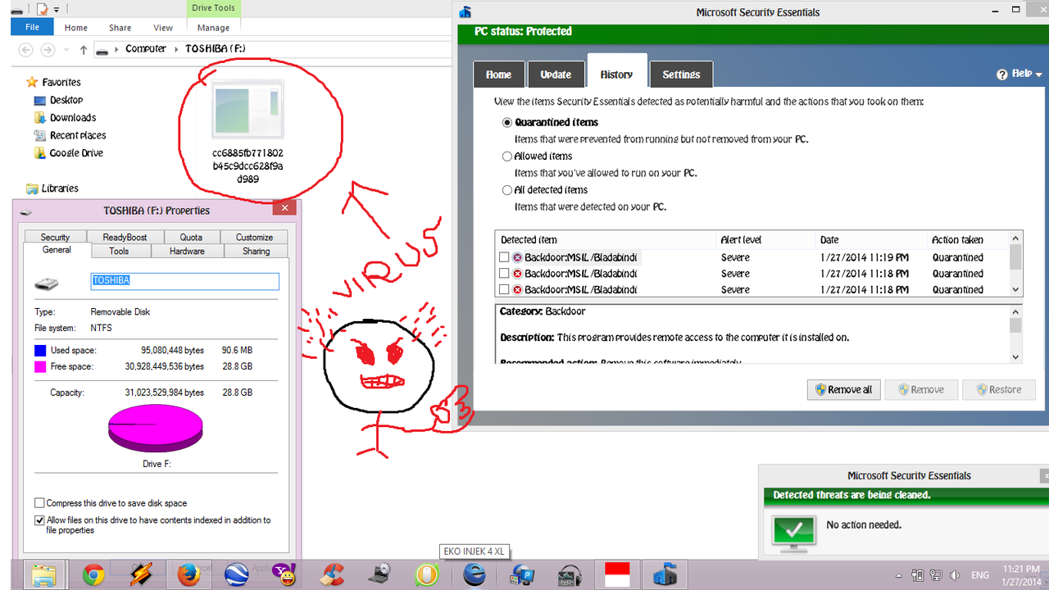This screenshot has height=590, width=1049.
Task: Launch Google Chrome from the taskbar
Action: click(x=93, y=575)
